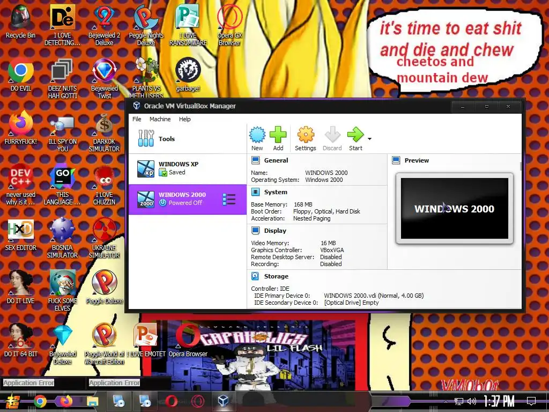Select the HxD editor desktop icon
Viewport: 549px width, 412px height.
click(21, 234)
